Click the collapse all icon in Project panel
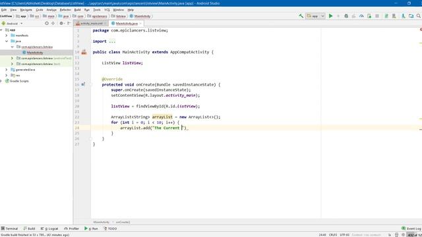Image resolution: width=422 pixels, height=237 pixels. (x=53, y=24)
